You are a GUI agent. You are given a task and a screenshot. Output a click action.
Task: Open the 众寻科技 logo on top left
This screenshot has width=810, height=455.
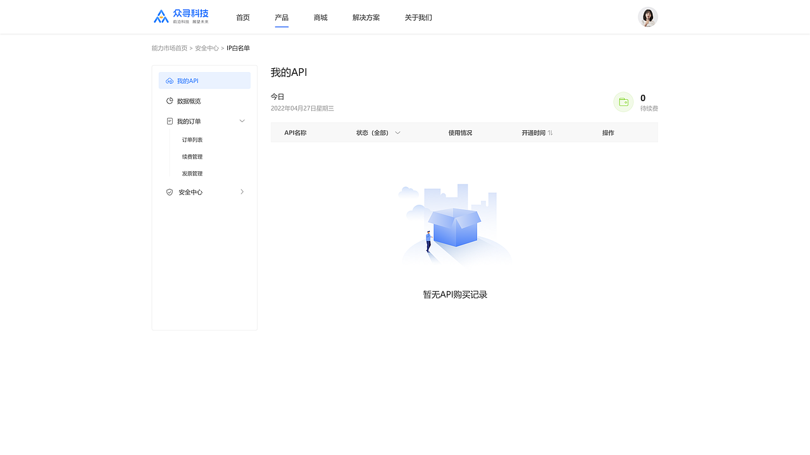tap(180, 16)
